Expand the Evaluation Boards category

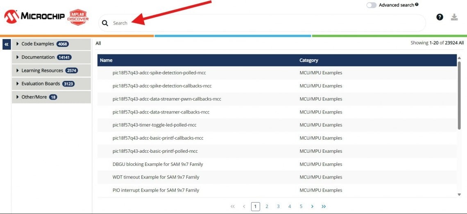pos(41,84)
